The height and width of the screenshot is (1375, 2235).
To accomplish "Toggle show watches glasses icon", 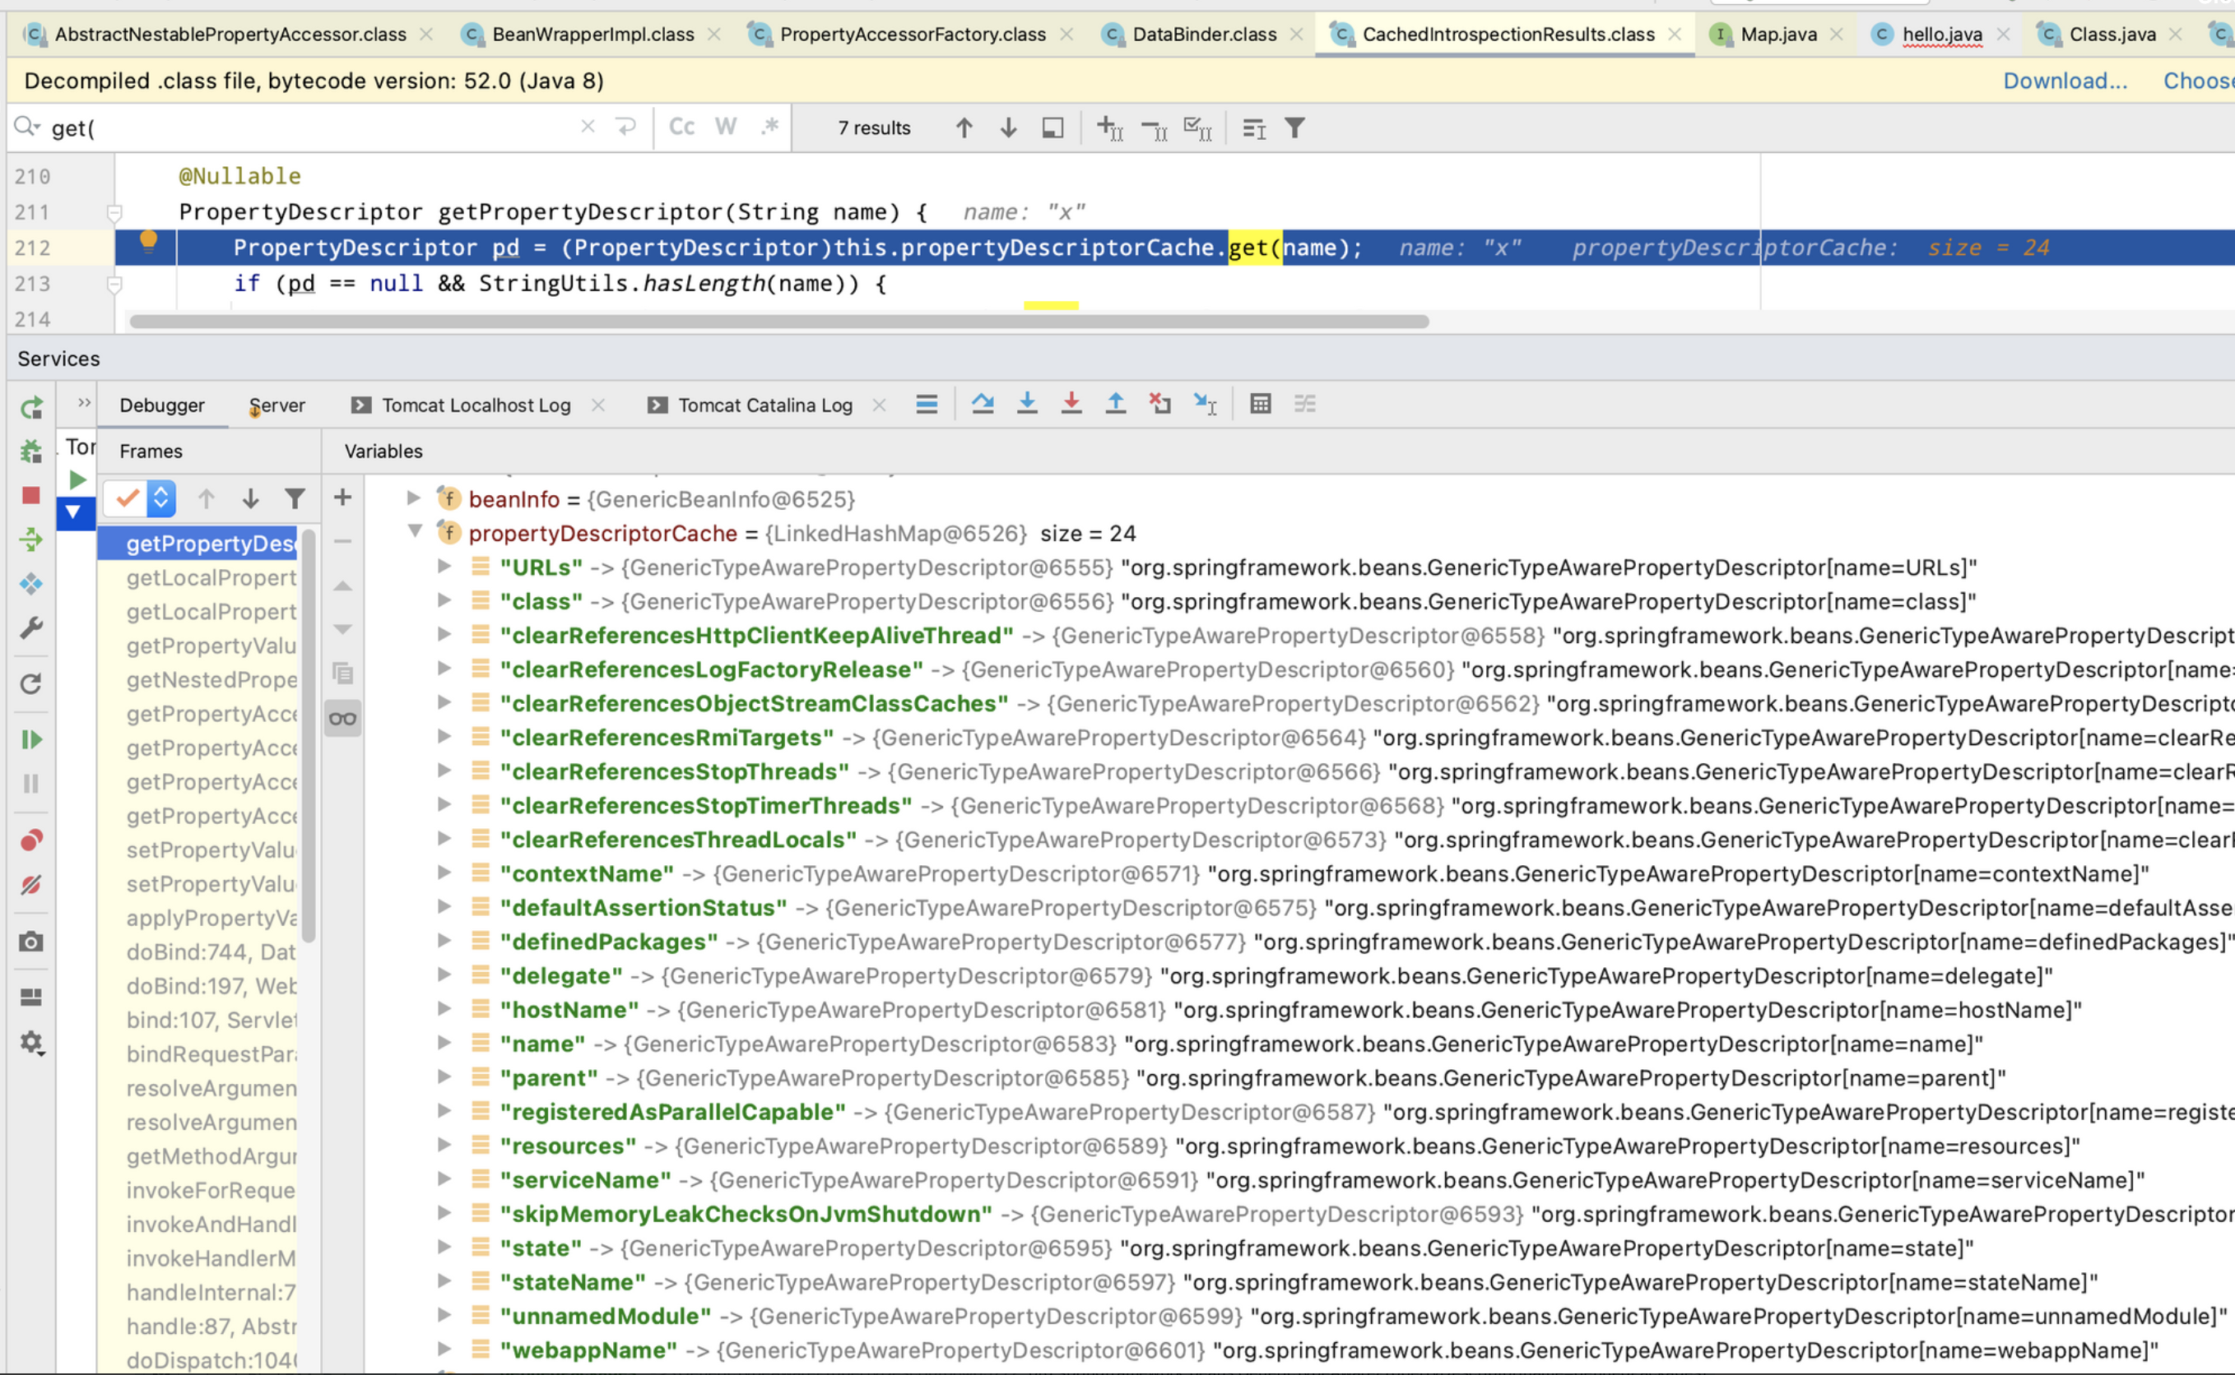I will click(342, 719).
